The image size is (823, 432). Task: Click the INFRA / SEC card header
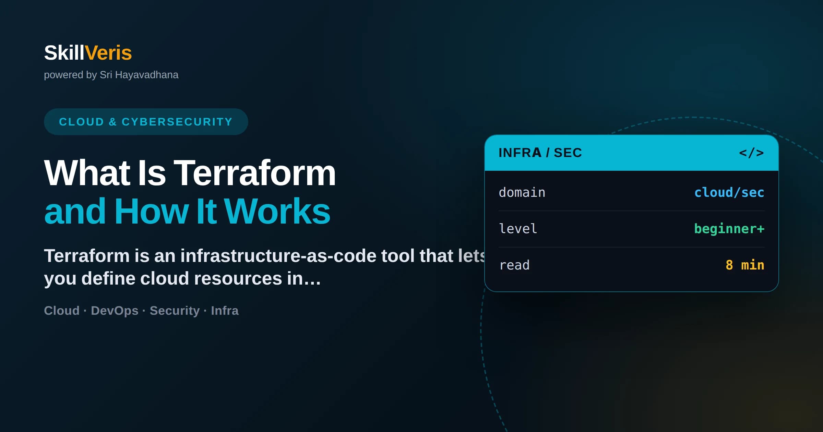coord(631,153)
